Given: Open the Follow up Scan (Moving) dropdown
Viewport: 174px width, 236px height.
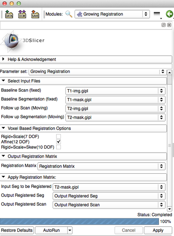Looking at the screenshot, I should coord(115,109).
